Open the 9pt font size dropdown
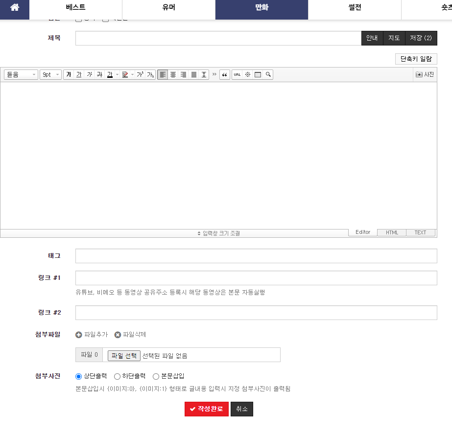Viewport: 452px width, 435px height. coord(50,74)
